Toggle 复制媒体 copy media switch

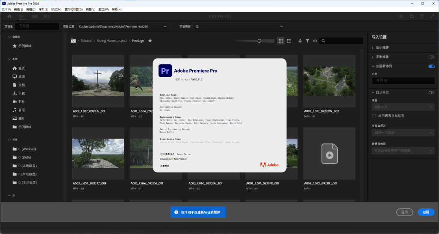coord(431,57)
